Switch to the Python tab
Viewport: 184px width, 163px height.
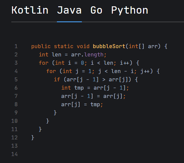point(129,10)
